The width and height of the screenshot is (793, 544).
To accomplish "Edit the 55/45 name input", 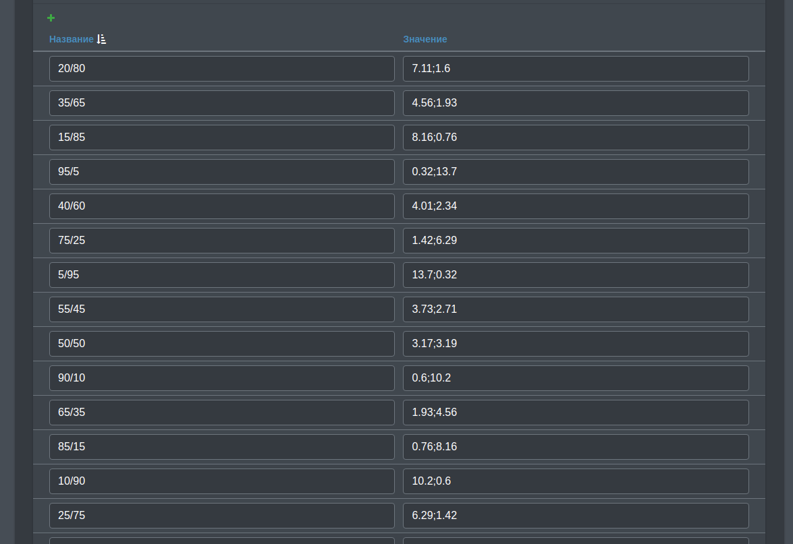I will (221, 309).
